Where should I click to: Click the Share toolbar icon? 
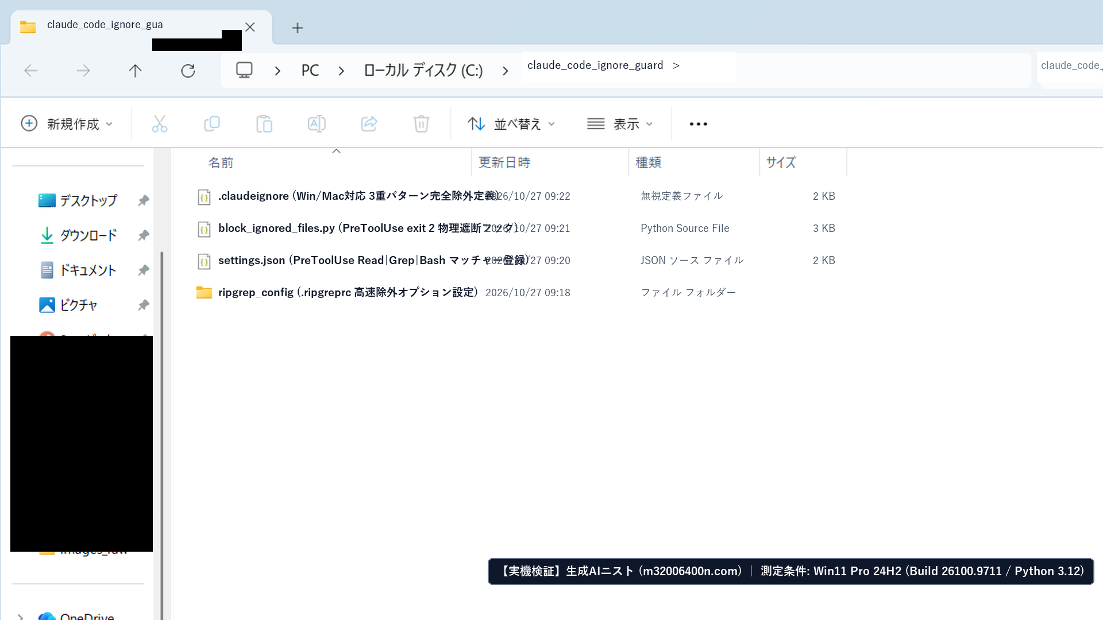tap(369, 123)
